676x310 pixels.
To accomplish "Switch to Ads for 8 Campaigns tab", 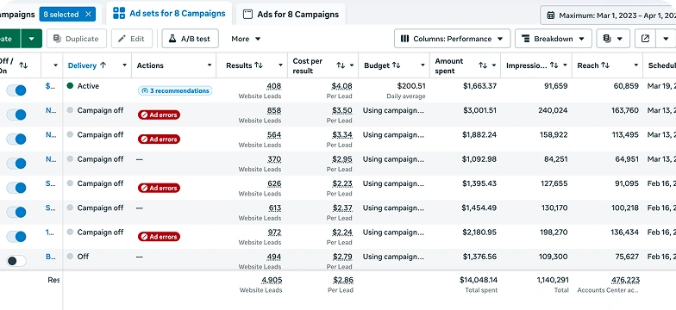I will [x=291, y=14].
